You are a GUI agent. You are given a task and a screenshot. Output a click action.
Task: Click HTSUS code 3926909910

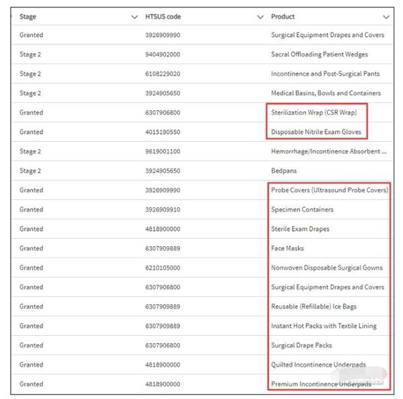click(163, 209)
